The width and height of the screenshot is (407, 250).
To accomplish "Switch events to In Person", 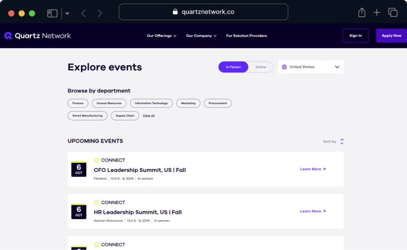I will point(233,67).
